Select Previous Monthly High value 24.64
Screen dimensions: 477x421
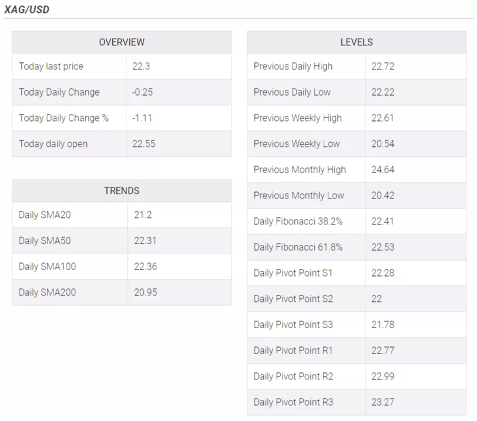pos(382,170)
